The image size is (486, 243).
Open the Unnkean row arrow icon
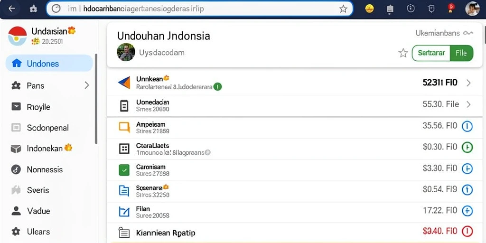pos(124,83)
